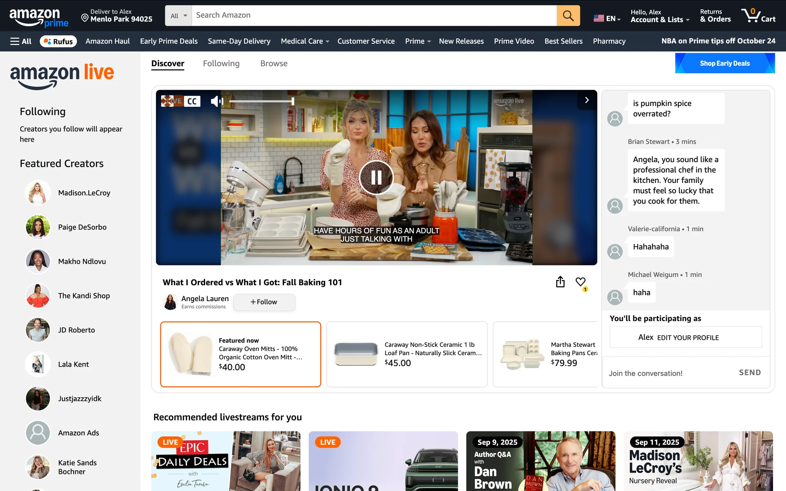Click the orange search magnifier button
This screenshot has width=786, height=491.
[x=568, y=16]
